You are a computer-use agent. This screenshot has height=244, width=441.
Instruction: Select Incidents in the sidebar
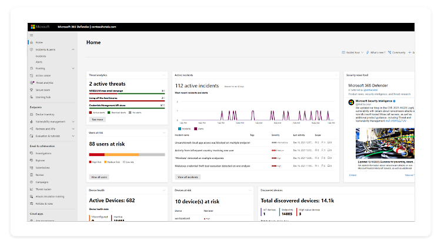tap(41, 56)
